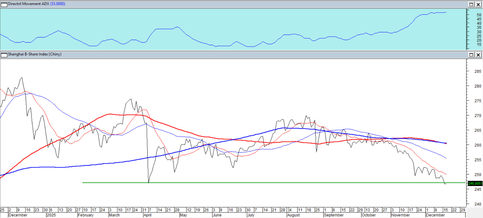Maximize the Shanghai B-Share Index panel
The width and height of the screenshot is (483, 218).
(471, 55)
